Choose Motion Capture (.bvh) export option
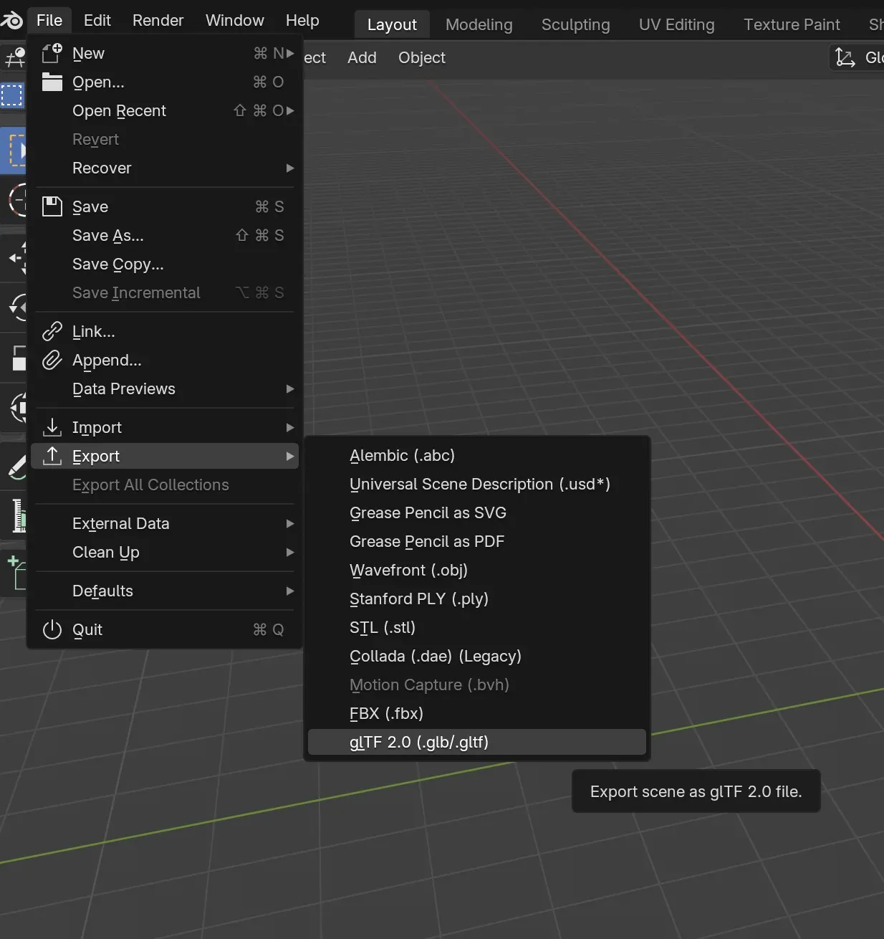This screenshot has height=939, width=884. click(477, 685)
